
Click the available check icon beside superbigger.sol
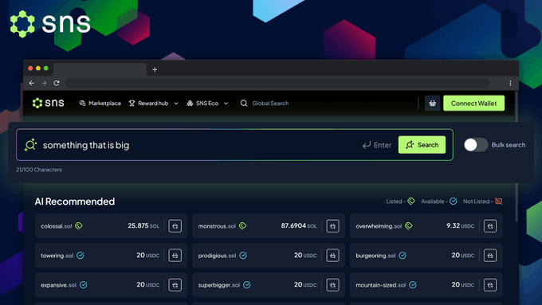pos(247,284)
